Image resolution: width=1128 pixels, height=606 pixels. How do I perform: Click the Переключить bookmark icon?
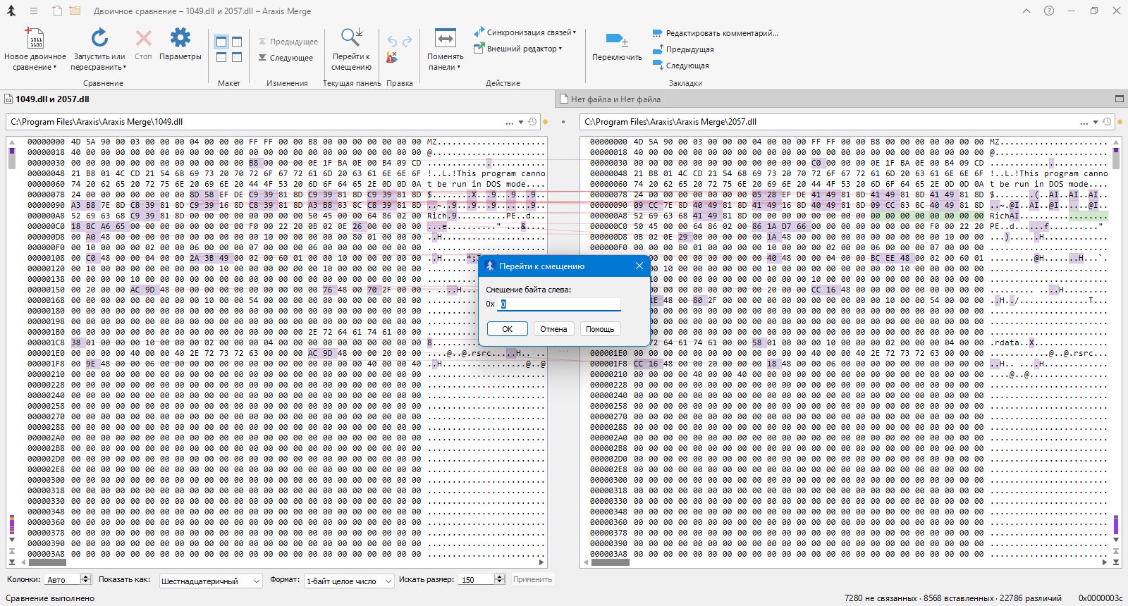pyautogui.click(x=616, y=39)
